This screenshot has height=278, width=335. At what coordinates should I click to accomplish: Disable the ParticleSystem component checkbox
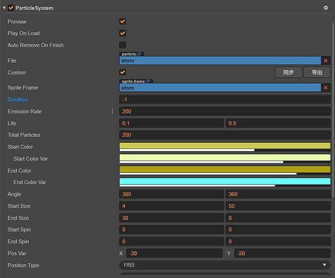coord(11,8)
